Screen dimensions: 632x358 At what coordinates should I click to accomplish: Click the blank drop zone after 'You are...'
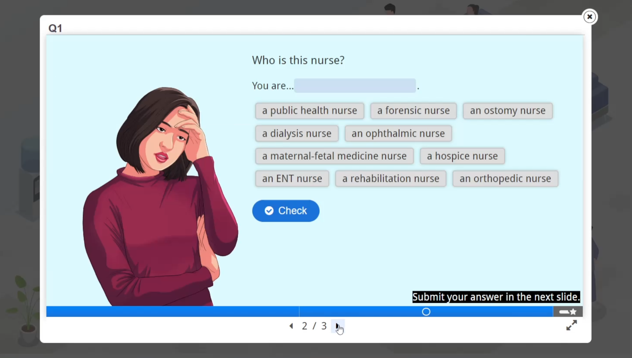click(355, 85)
